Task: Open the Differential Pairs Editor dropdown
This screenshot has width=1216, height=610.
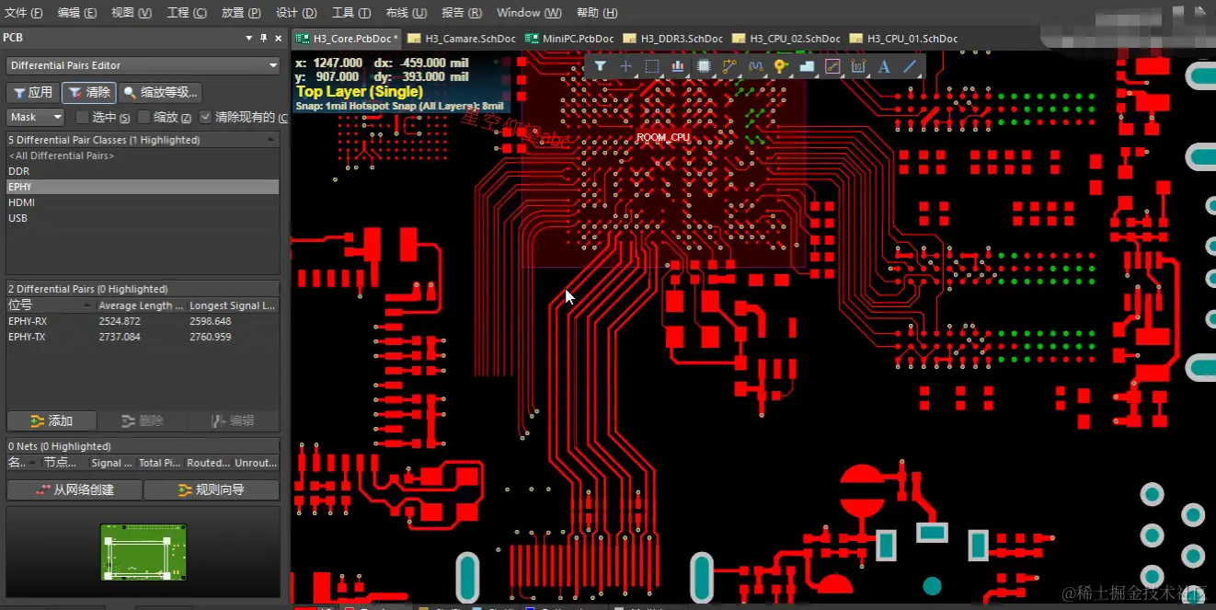Action: tap(143, 65)
